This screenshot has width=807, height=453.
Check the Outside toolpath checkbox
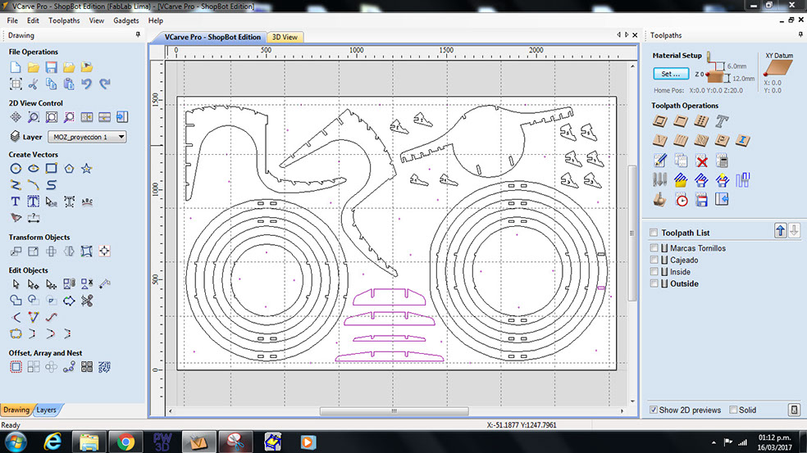[654, 283]
